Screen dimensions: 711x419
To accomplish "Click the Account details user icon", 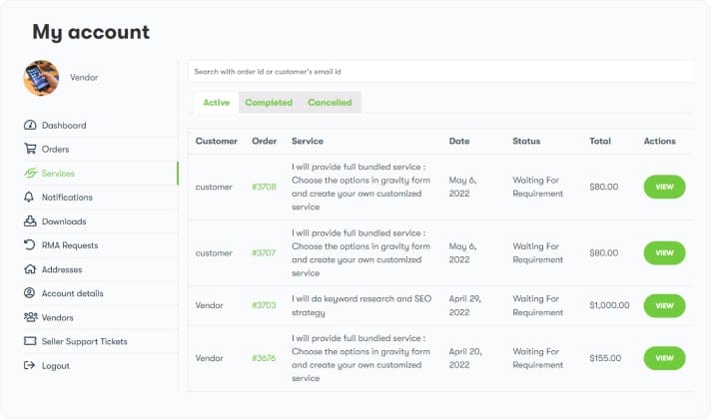I will (30, 293).
